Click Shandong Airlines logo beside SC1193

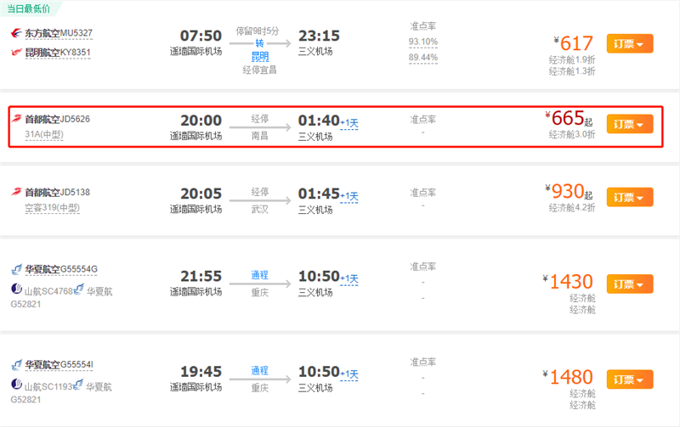coord(16,386)
